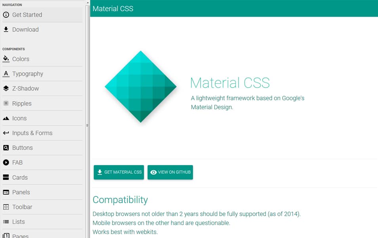Navigate to the FAB section
Image resolution: width=378 pixels, height=238 pixels.
click(42, 163)
